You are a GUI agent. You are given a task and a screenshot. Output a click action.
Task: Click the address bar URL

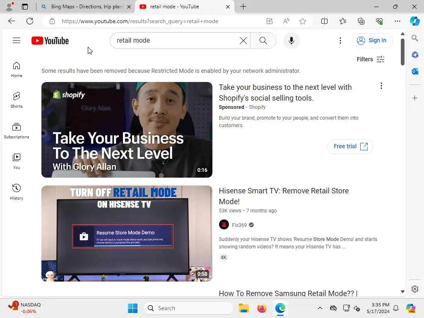[x=140, y=22]
